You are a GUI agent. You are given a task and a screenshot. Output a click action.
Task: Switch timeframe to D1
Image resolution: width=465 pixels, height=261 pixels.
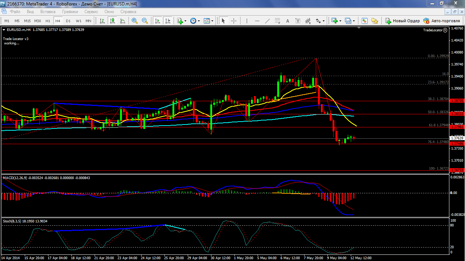point(68,21)
